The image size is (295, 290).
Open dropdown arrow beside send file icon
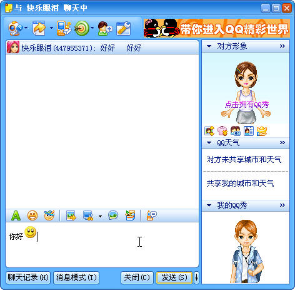pos(51,28)
